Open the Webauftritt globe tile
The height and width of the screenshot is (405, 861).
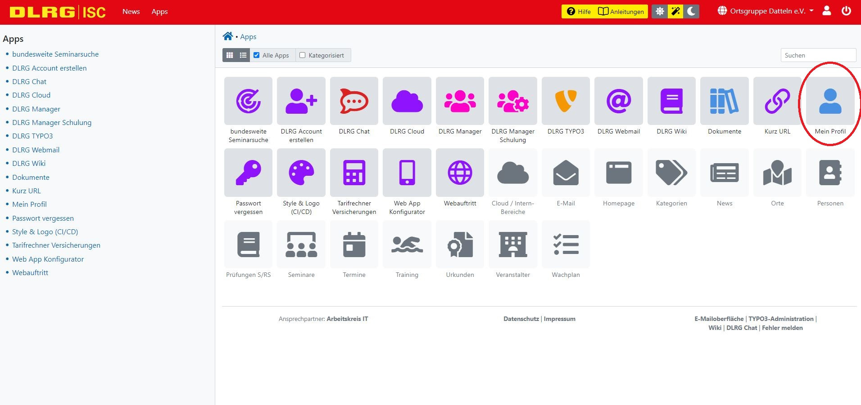point(460,173)
